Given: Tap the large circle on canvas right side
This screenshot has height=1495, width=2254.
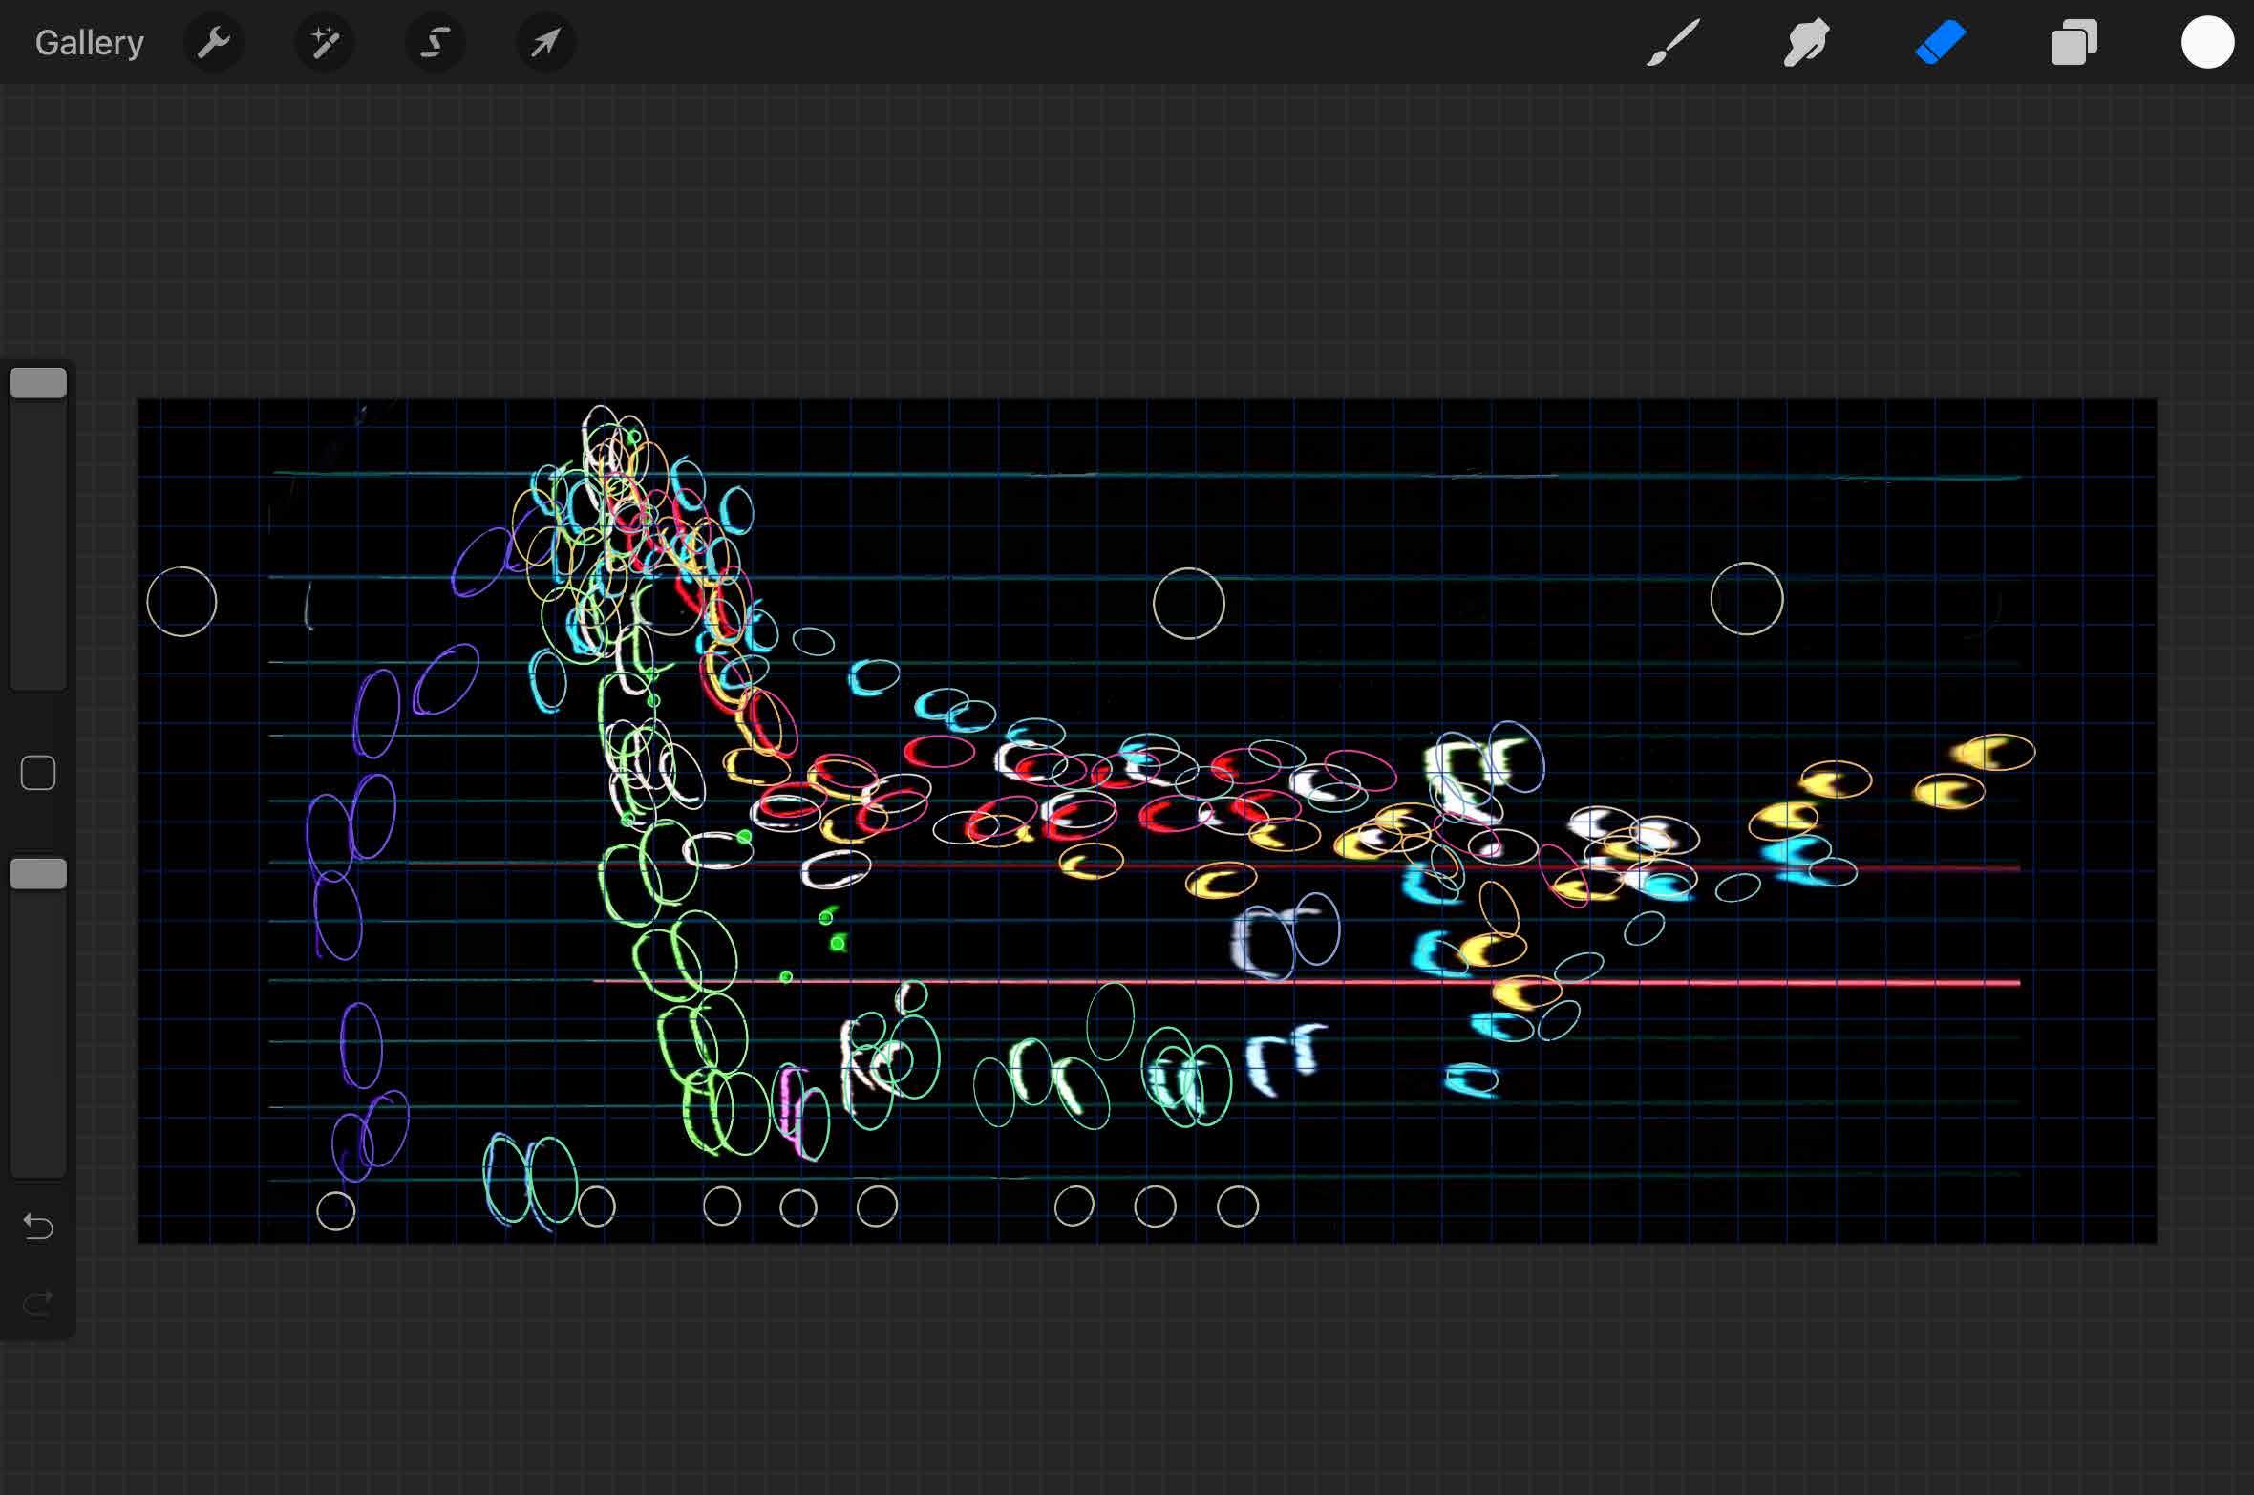Looking at the screenshot, I should pyautogui.click(x=1746, y=599).
